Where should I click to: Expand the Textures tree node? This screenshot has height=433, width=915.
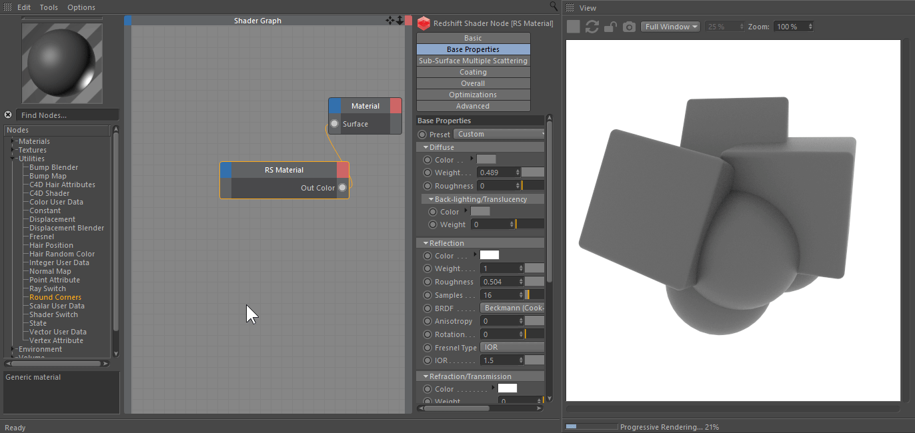13,150
